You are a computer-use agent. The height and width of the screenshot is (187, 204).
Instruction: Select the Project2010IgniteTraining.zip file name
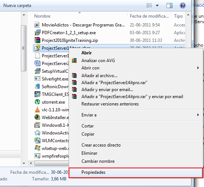(70, 40)
